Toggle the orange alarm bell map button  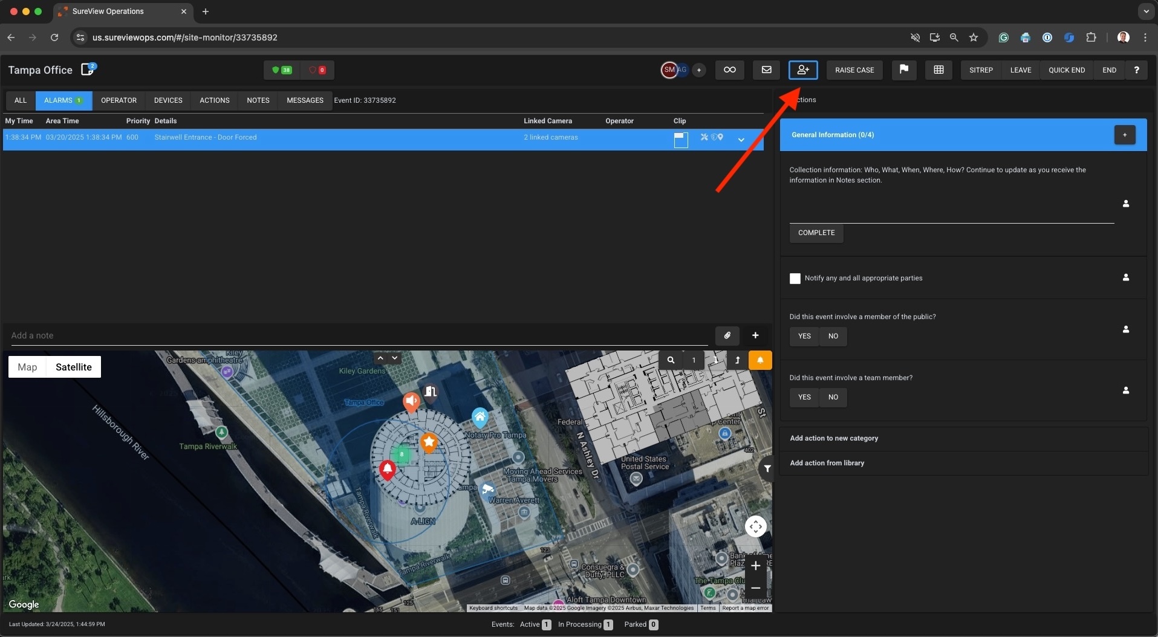[760, 360]
